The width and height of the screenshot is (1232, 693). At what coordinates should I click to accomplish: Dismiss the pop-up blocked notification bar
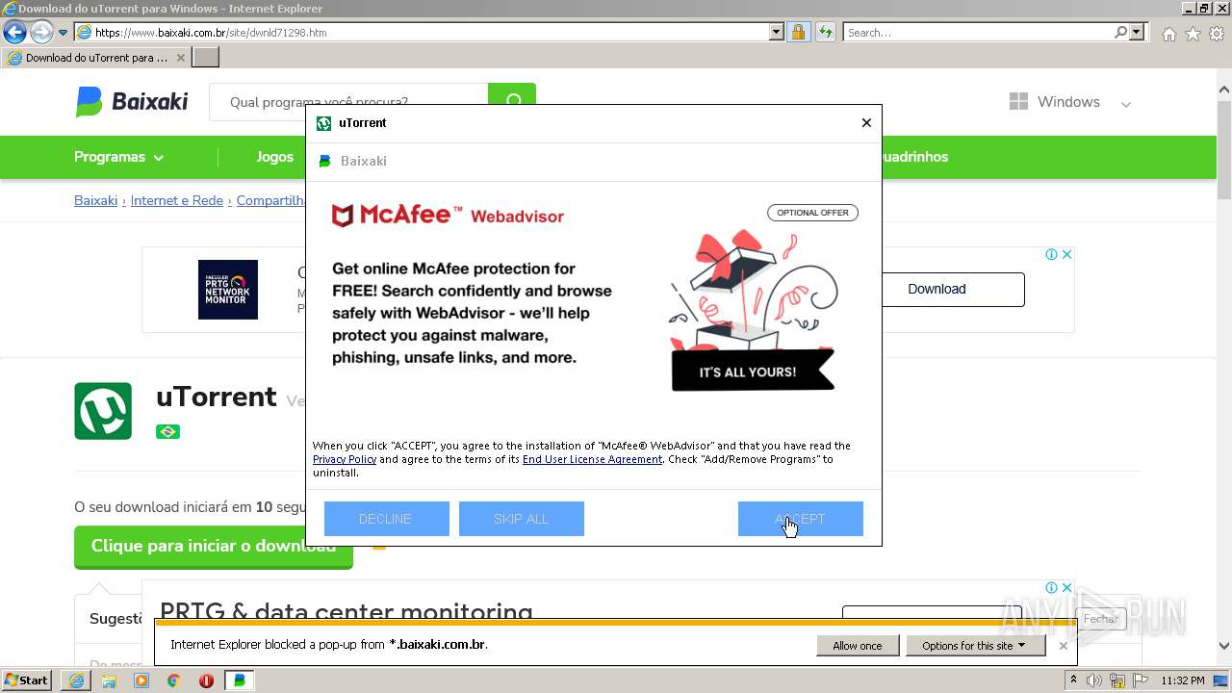pyautogui.click(x=1064, y=646)
